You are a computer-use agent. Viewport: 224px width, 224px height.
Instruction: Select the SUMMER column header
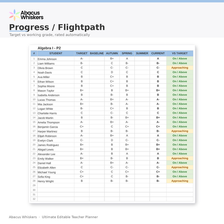(142, 53)
